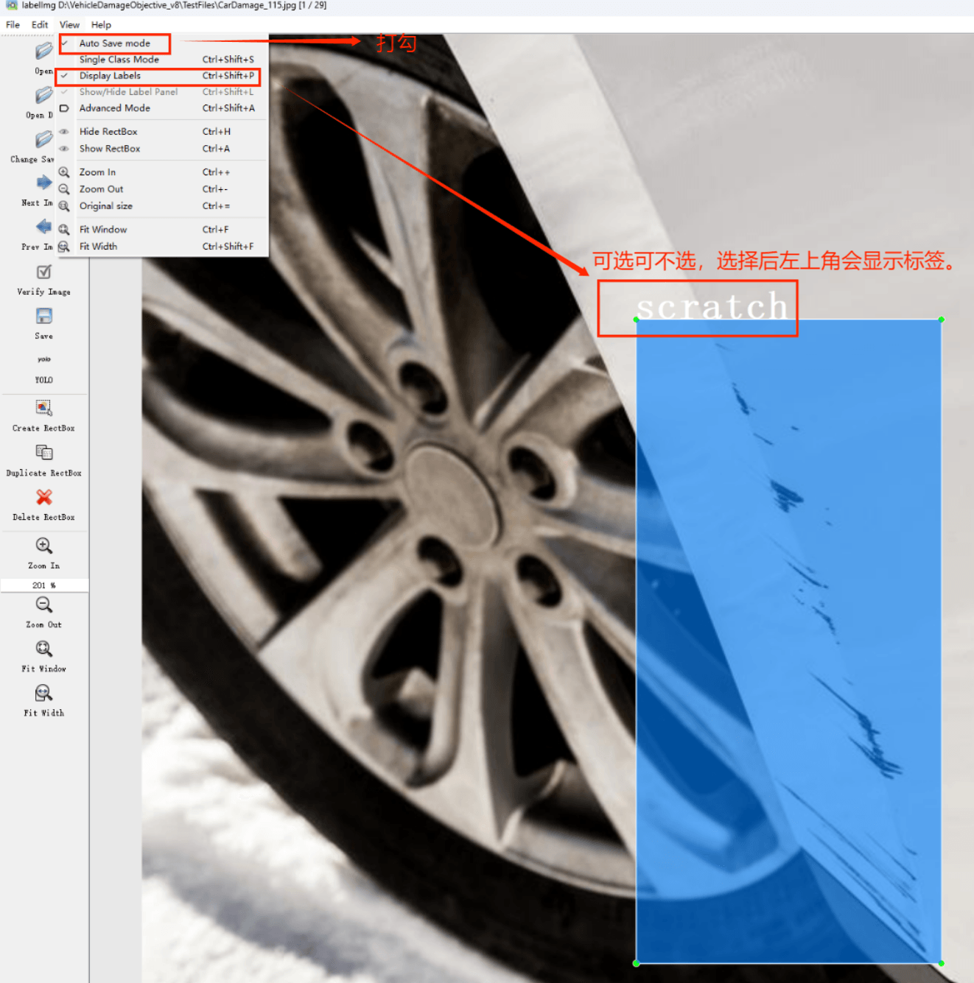Enable Advanced Mode in the View menu
974x983 pixels.
(x=162, y=108)
